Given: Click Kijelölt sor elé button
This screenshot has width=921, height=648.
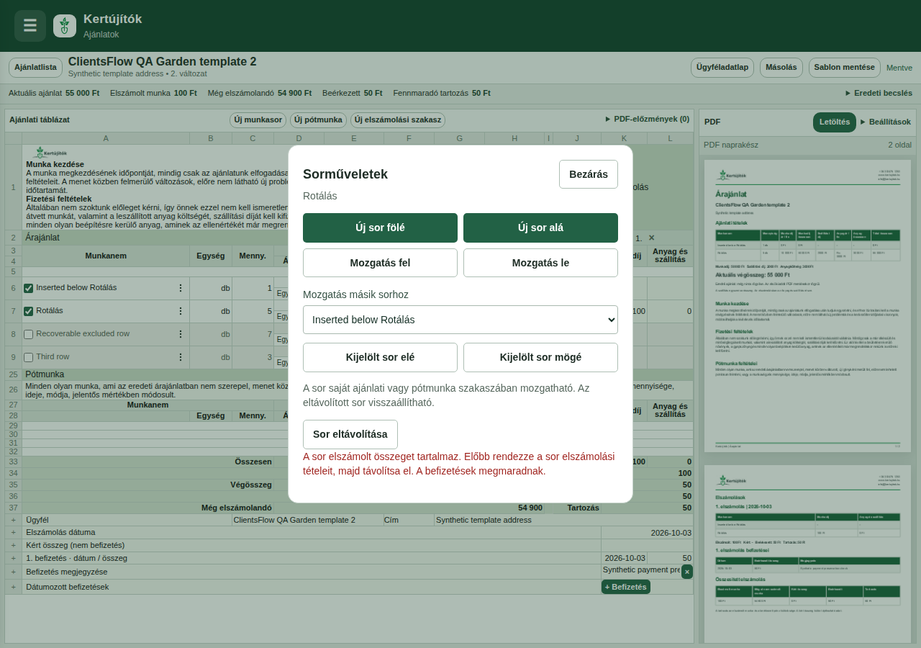Looking at the screenshot, I should [x=380, y=357].
